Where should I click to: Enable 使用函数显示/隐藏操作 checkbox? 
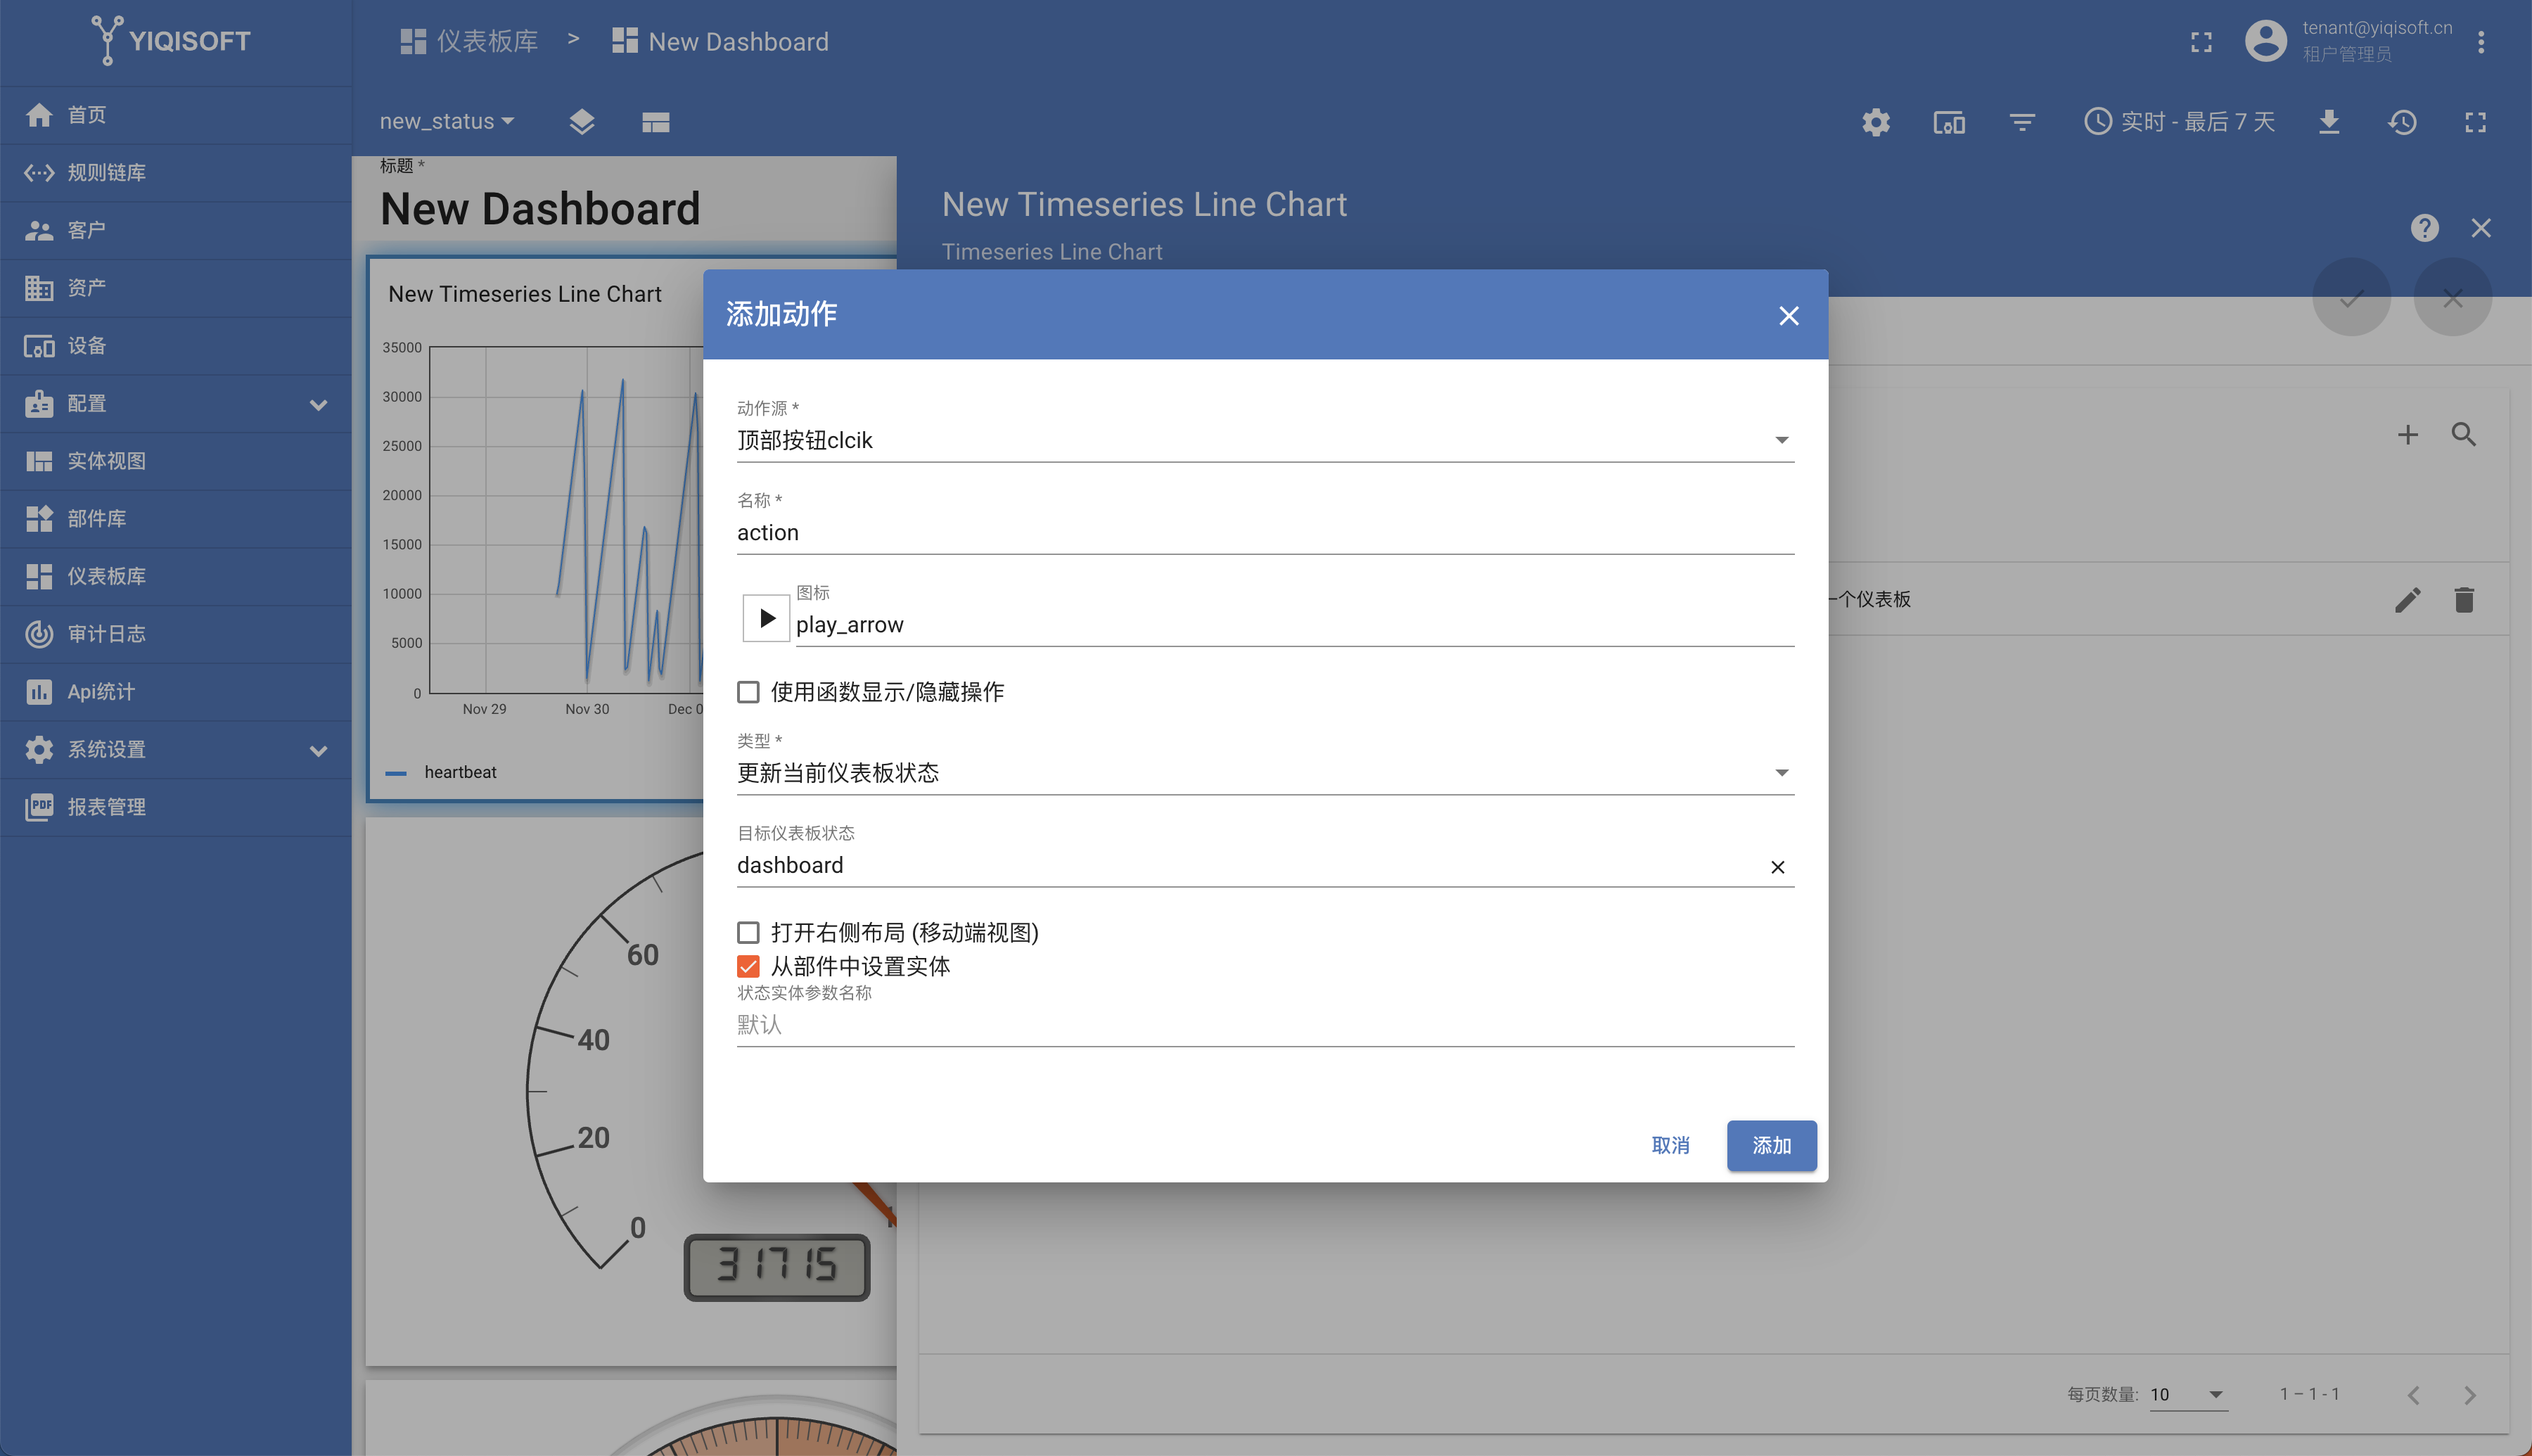pos(748,692)
